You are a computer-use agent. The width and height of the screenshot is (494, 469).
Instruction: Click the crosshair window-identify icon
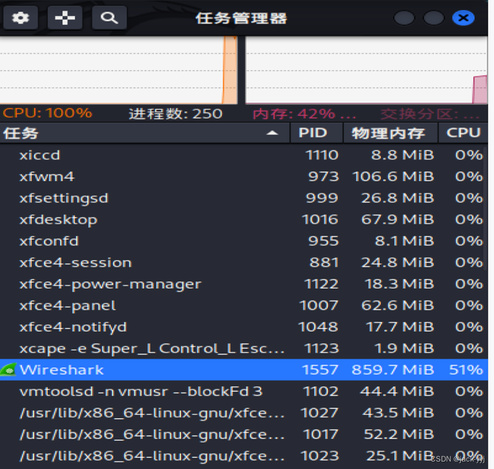point(65,18)
